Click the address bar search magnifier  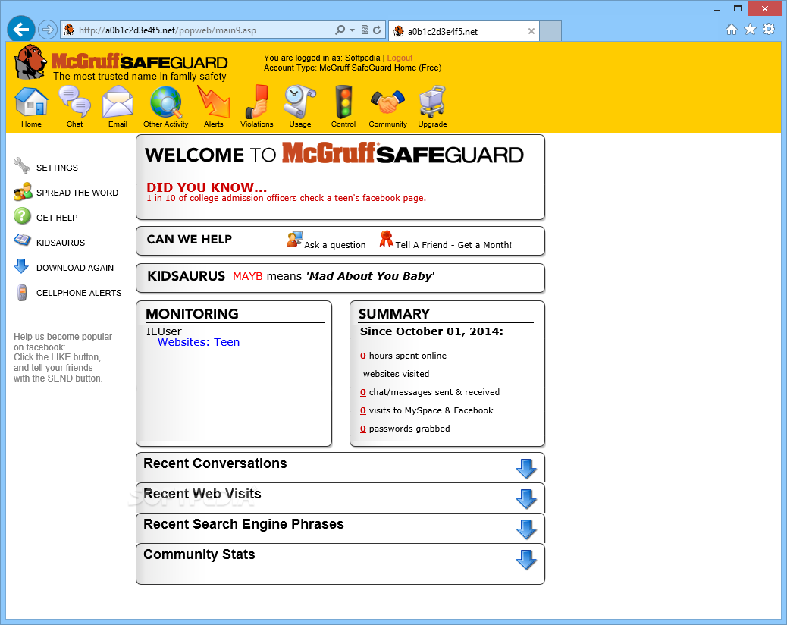tap(340, 30)
